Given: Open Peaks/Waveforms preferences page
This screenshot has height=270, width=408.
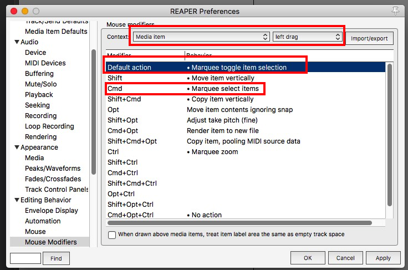Looking at the screenshot, I should [x=53, y=169].
